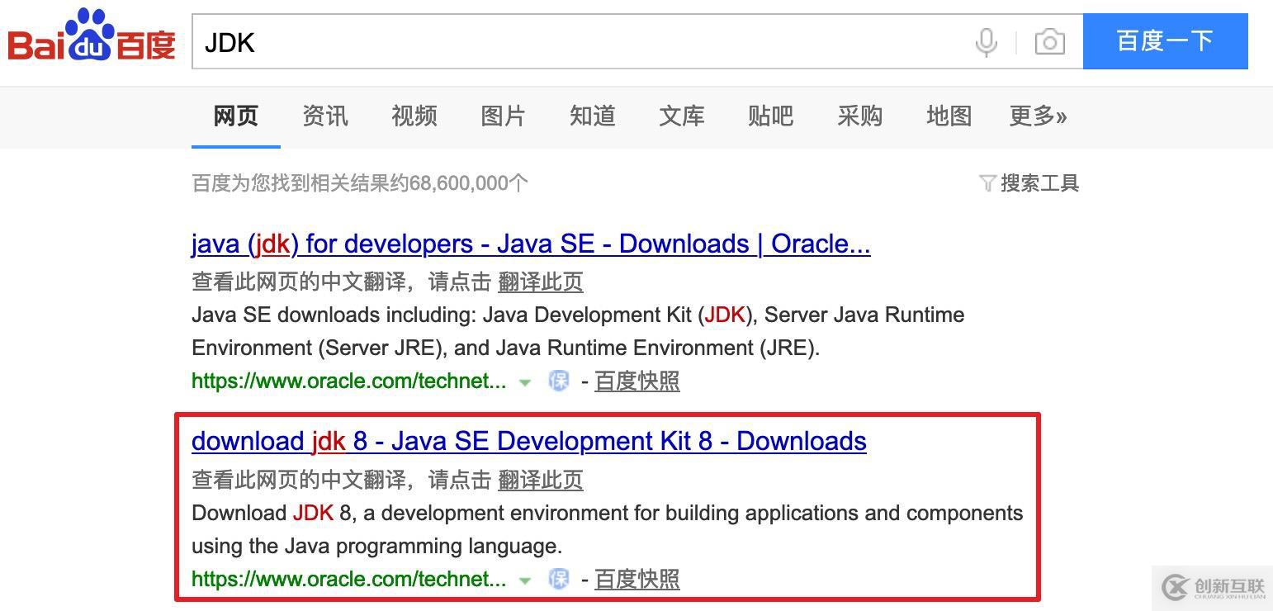Screen dimensions: 1273x611
Task: Click the shield 保 icon of first result
Action: (x=559, y=381)
